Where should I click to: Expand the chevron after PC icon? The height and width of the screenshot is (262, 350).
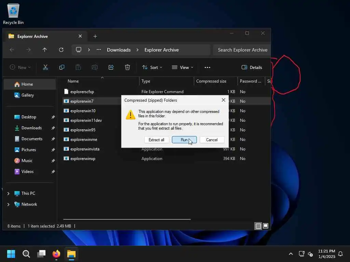point(89,50)
